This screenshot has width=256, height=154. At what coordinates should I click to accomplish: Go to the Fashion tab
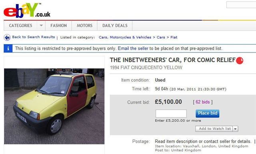pyautogui.click(x=59, y=26)
